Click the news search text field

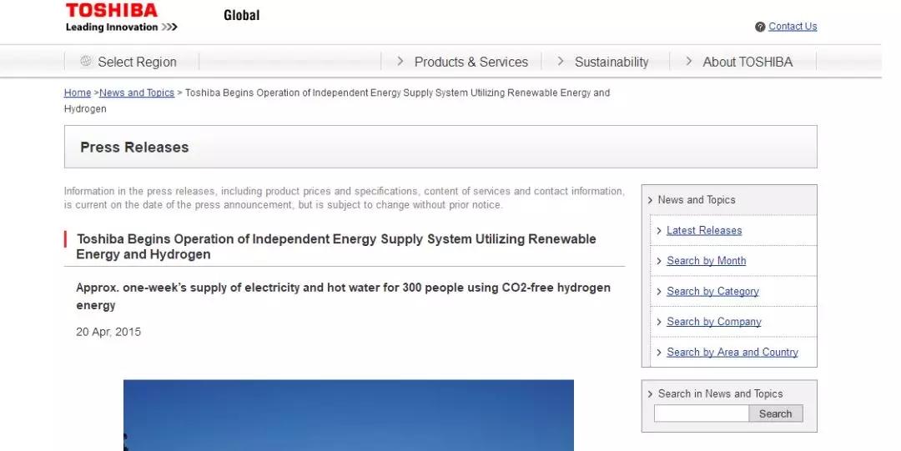701,413
